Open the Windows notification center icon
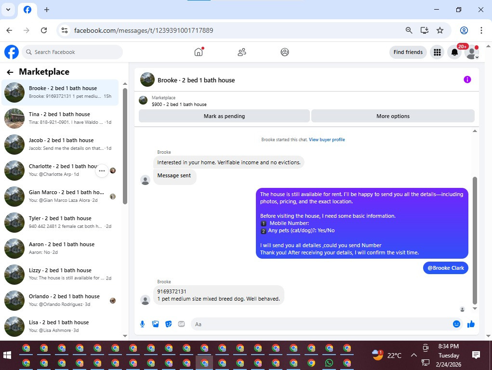This screenshot has height=370, width=492. click(x=476, y=355)
